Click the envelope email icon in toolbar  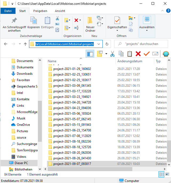point(155,54)
